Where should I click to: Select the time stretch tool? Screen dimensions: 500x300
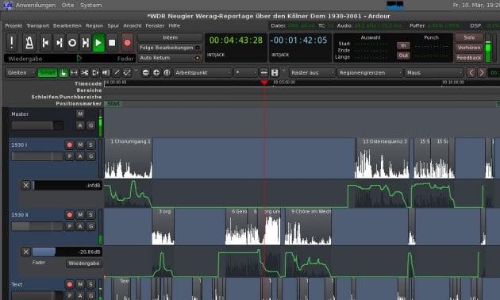[x=95, y=73]
